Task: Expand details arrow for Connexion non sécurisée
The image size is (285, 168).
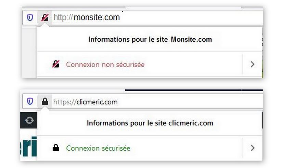Action: coord(252,64)
